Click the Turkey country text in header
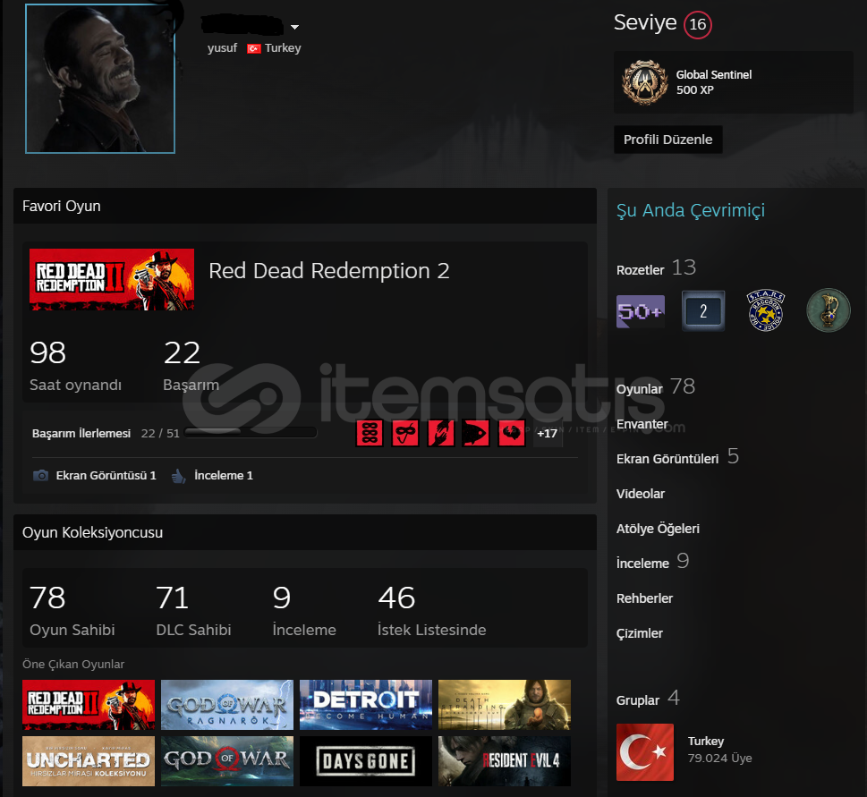Image resolution: width=867 pixels, height=797 pixels. 283,48
